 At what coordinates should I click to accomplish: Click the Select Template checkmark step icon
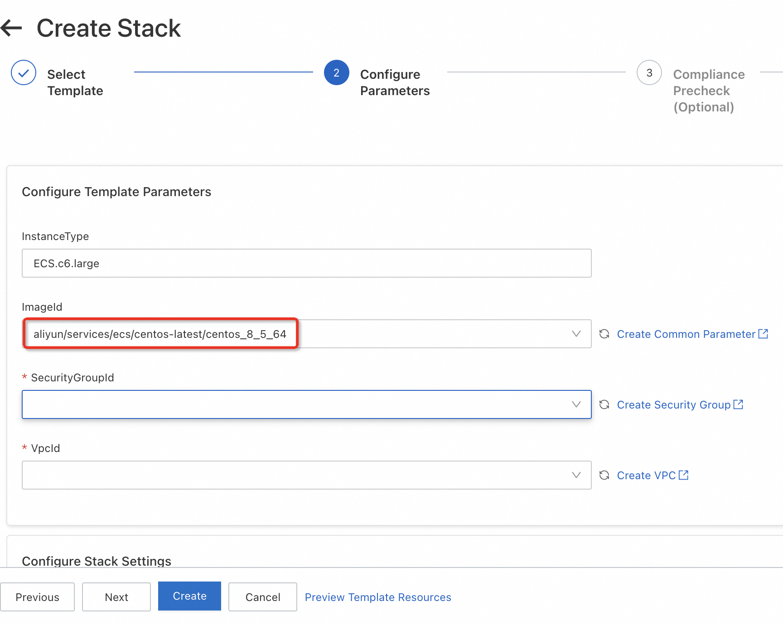click(24, 72)
